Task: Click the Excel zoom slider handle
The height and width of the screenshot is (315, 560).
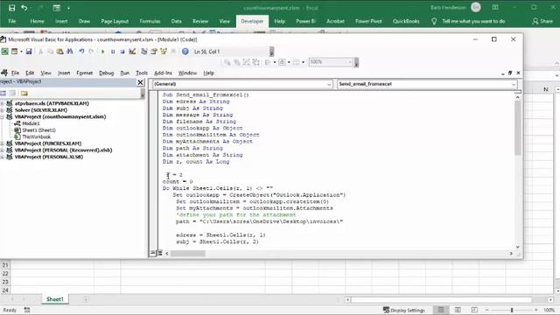Action: coord(511,310)
